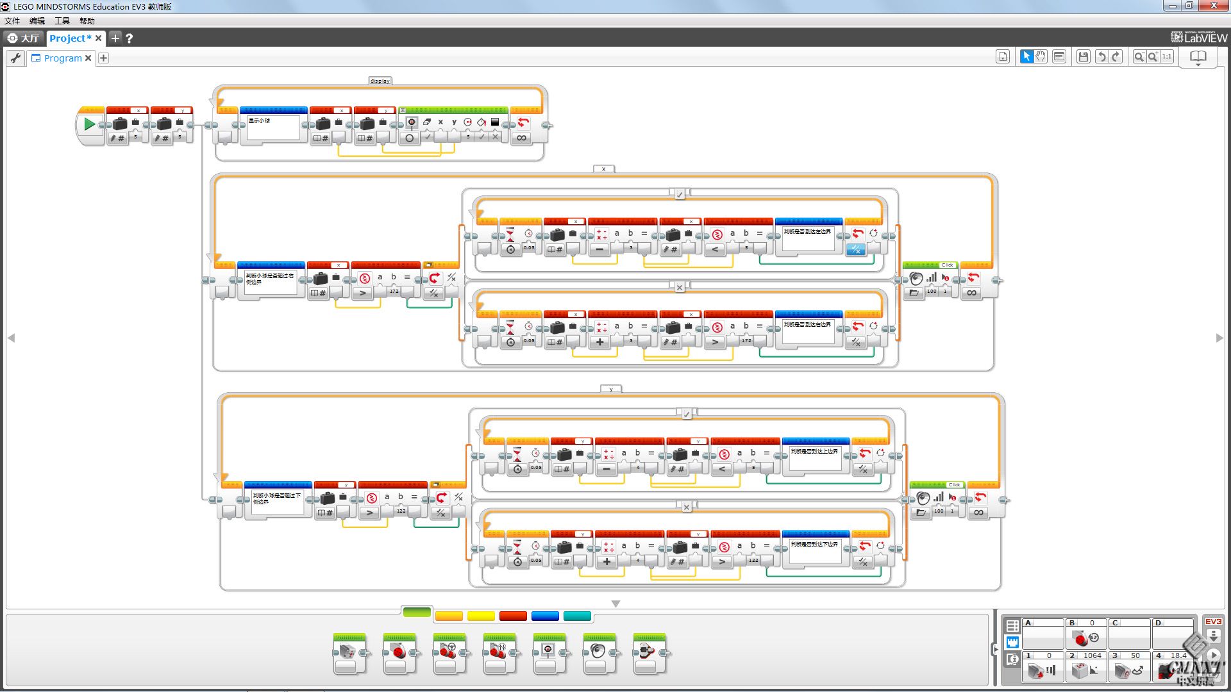
Task: Select the pointer selection tool
Action: [x=1026, y=57]
